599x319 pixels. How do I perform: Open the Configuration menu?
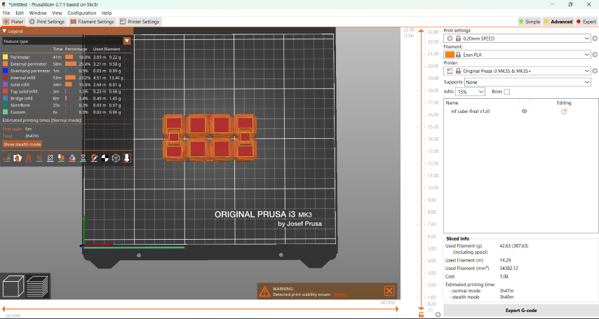82,13
